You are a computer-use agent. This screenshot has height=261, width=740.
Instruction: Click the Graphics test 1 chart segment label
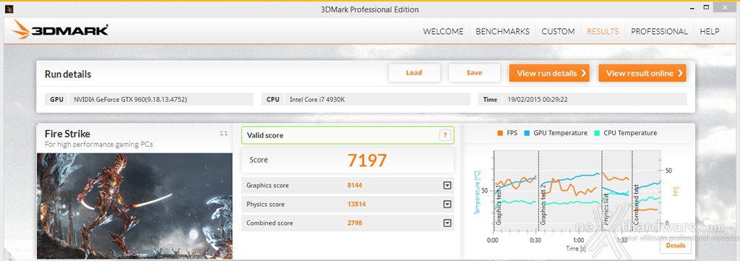(x=499, y=204)
